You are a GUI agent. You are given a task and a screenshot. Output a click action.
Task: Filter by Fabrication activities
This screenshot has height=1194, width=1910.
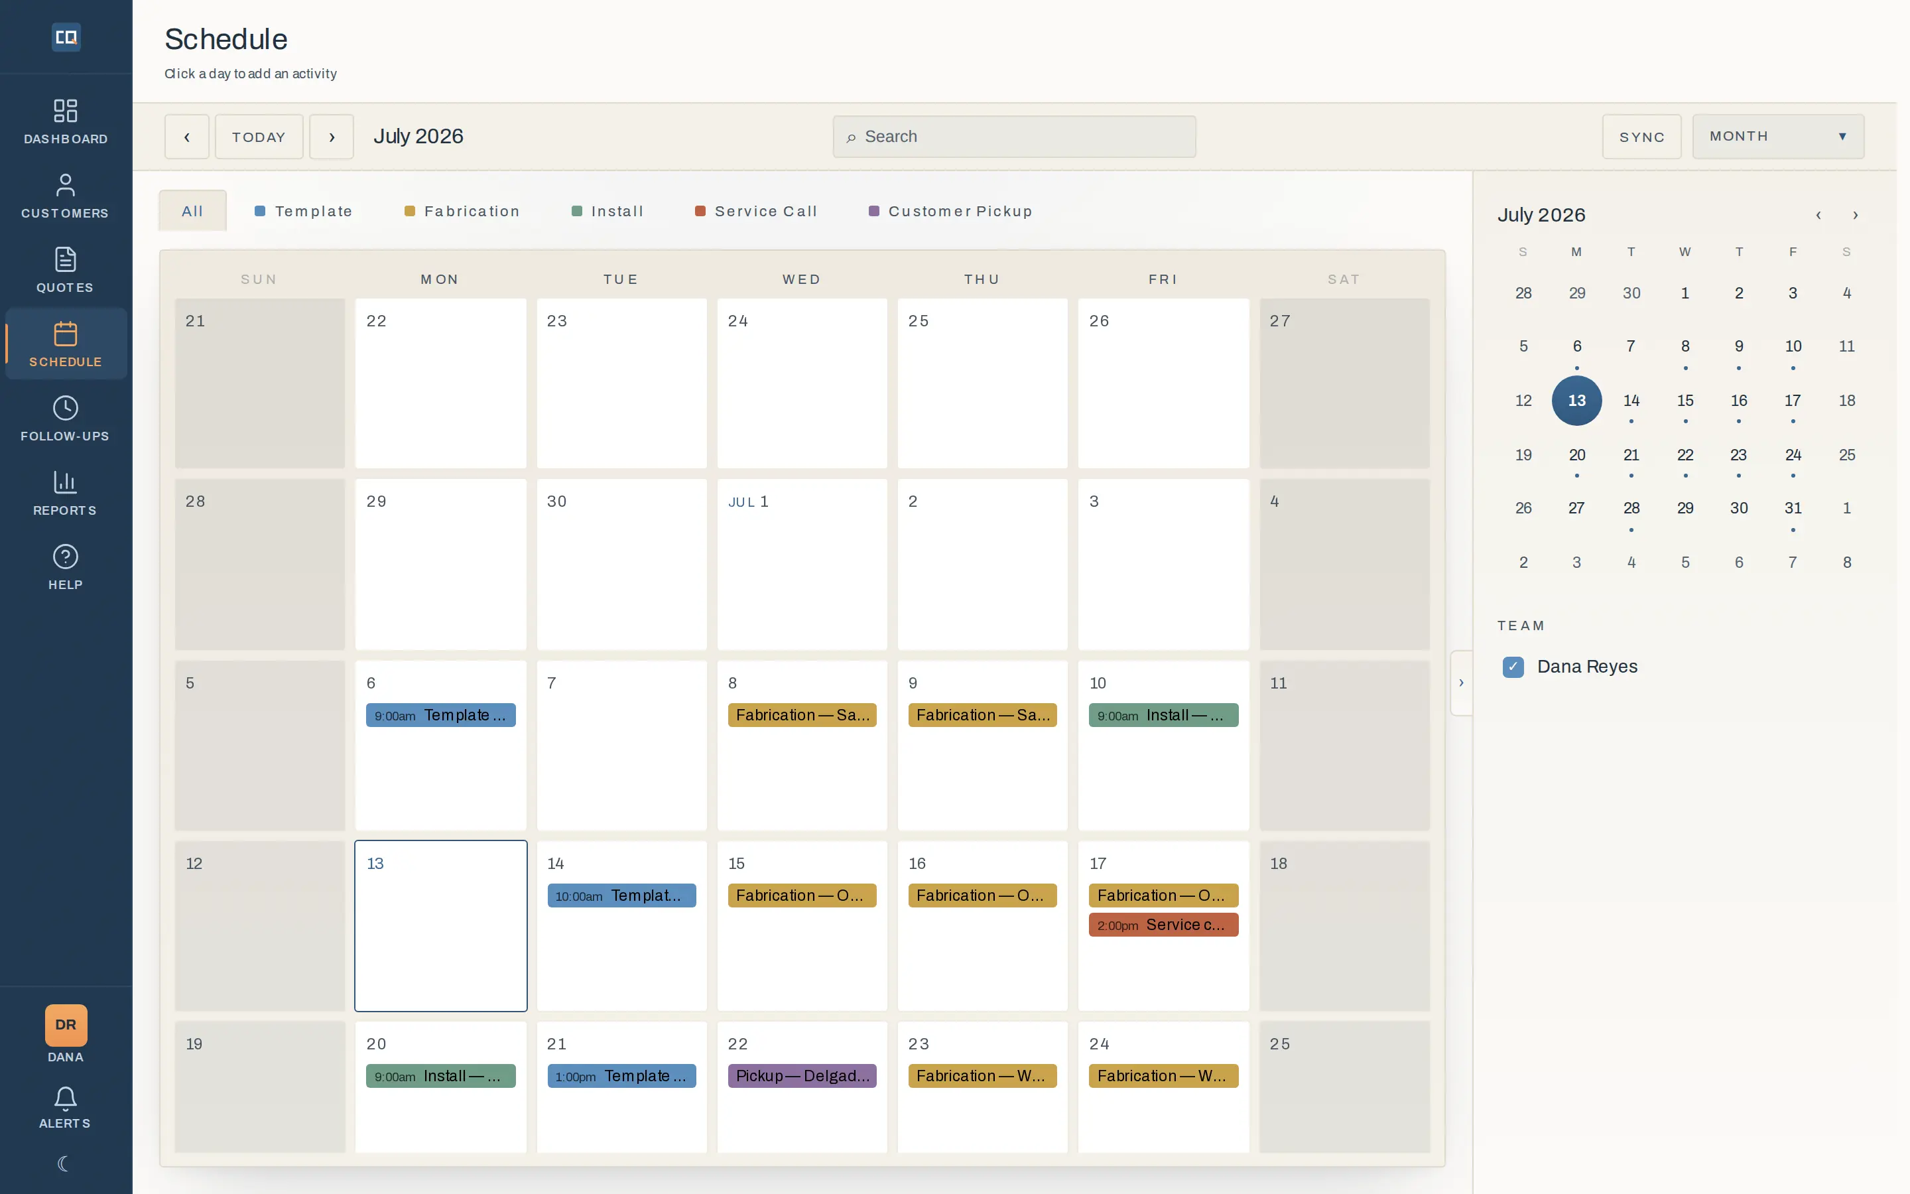(x=462, y=211)
